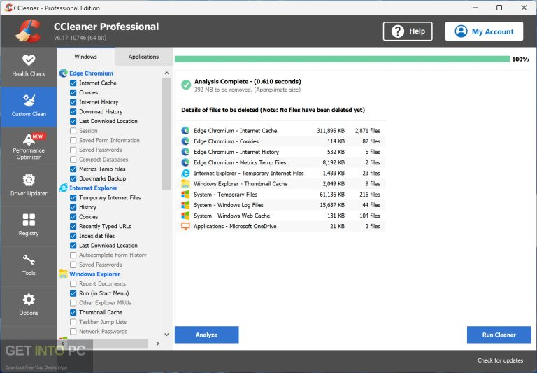
Task: Uncheck Edge Chromium Internet Cache
Action: tap(73, 83)
